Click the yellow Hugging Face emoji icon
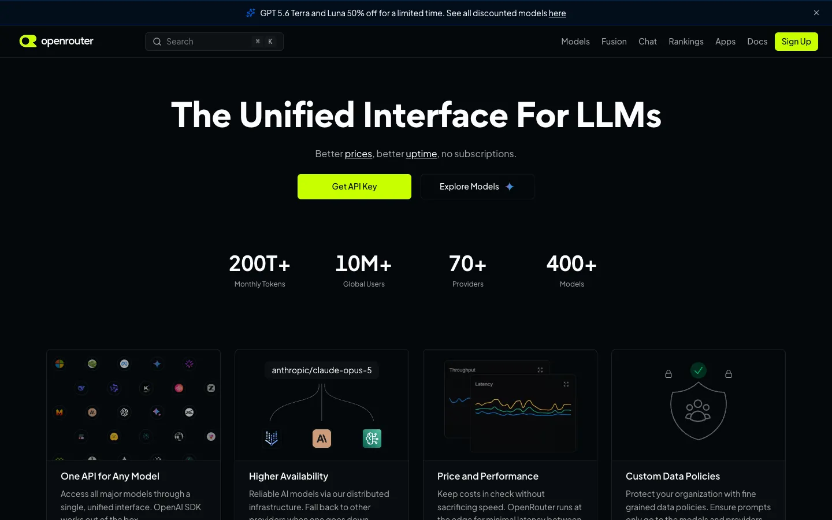The width and height of the screenshot is (832, 520). click(114, 436)
